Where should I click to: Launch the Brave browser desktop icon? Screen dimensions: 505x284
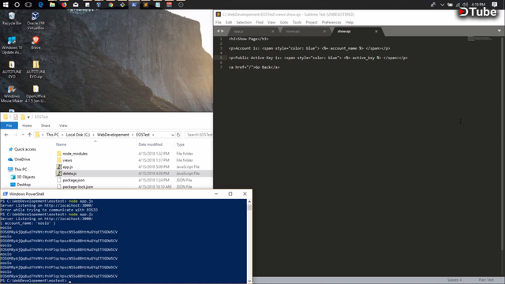(36, 43)
